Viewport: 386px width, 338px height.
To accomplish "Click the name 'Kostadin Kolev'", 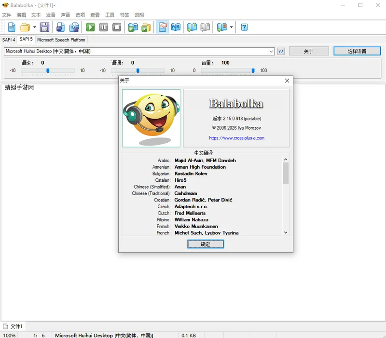I will (x=191, y=174).
